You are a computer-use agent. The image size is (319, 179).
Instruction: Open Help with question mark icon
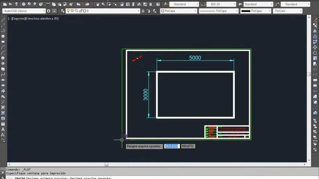click(158, 4)
